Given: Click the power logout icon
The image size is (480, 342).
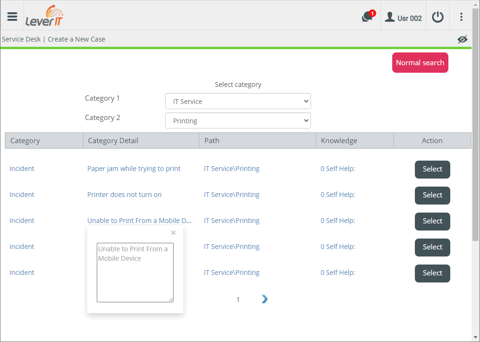Looking at the screenshot, I should click(438, 17).
